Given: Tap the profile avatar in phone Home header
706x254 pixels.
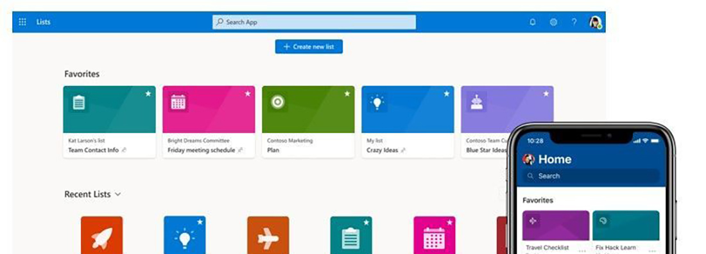Looking at the screenshot, I should coord(529,159).
